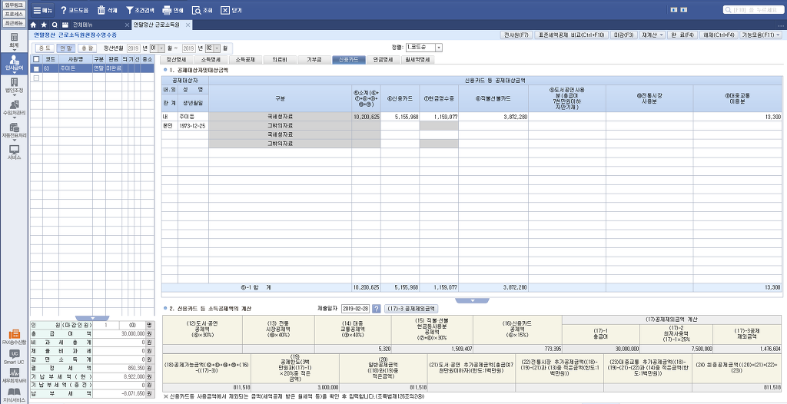Screen dimensions: 787x404
Task: Click the 인쇄 printer icon
Action: (x=173, y=10)
